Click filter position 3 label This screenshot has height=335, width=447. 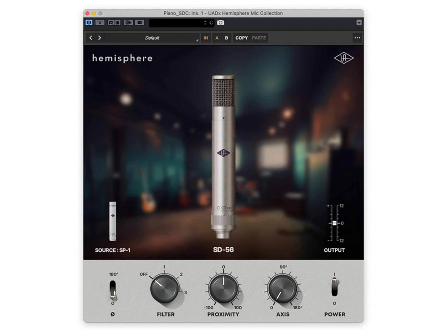[x=186, y=293]
